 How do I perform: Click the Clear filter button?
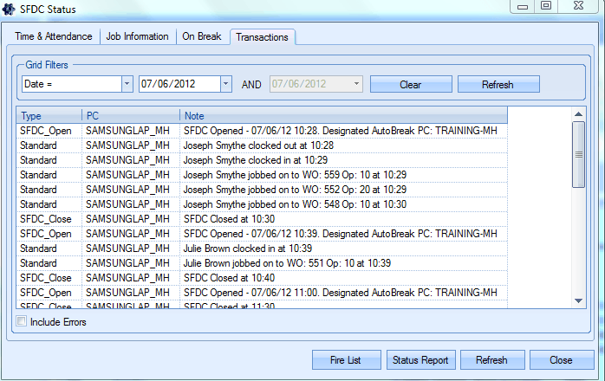(x=410, y=84)
